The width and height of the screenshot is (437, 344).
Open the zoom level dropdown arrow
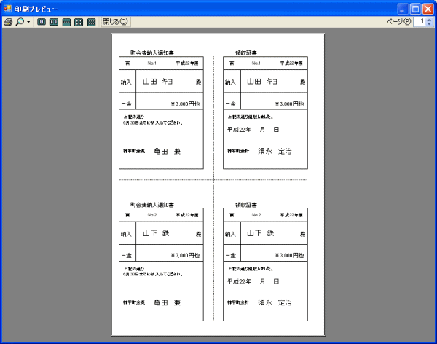pyautogui.click(x=28, y=22)
